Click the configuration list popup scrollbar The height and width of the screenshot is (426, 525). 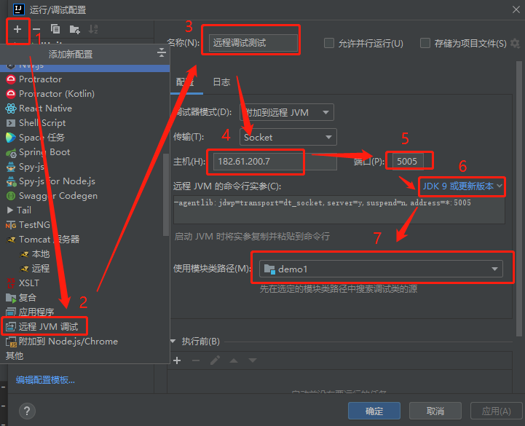coord(166,194)
